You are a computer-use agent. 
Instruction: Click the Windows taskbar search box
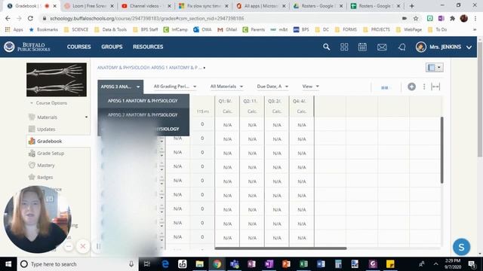77,264
